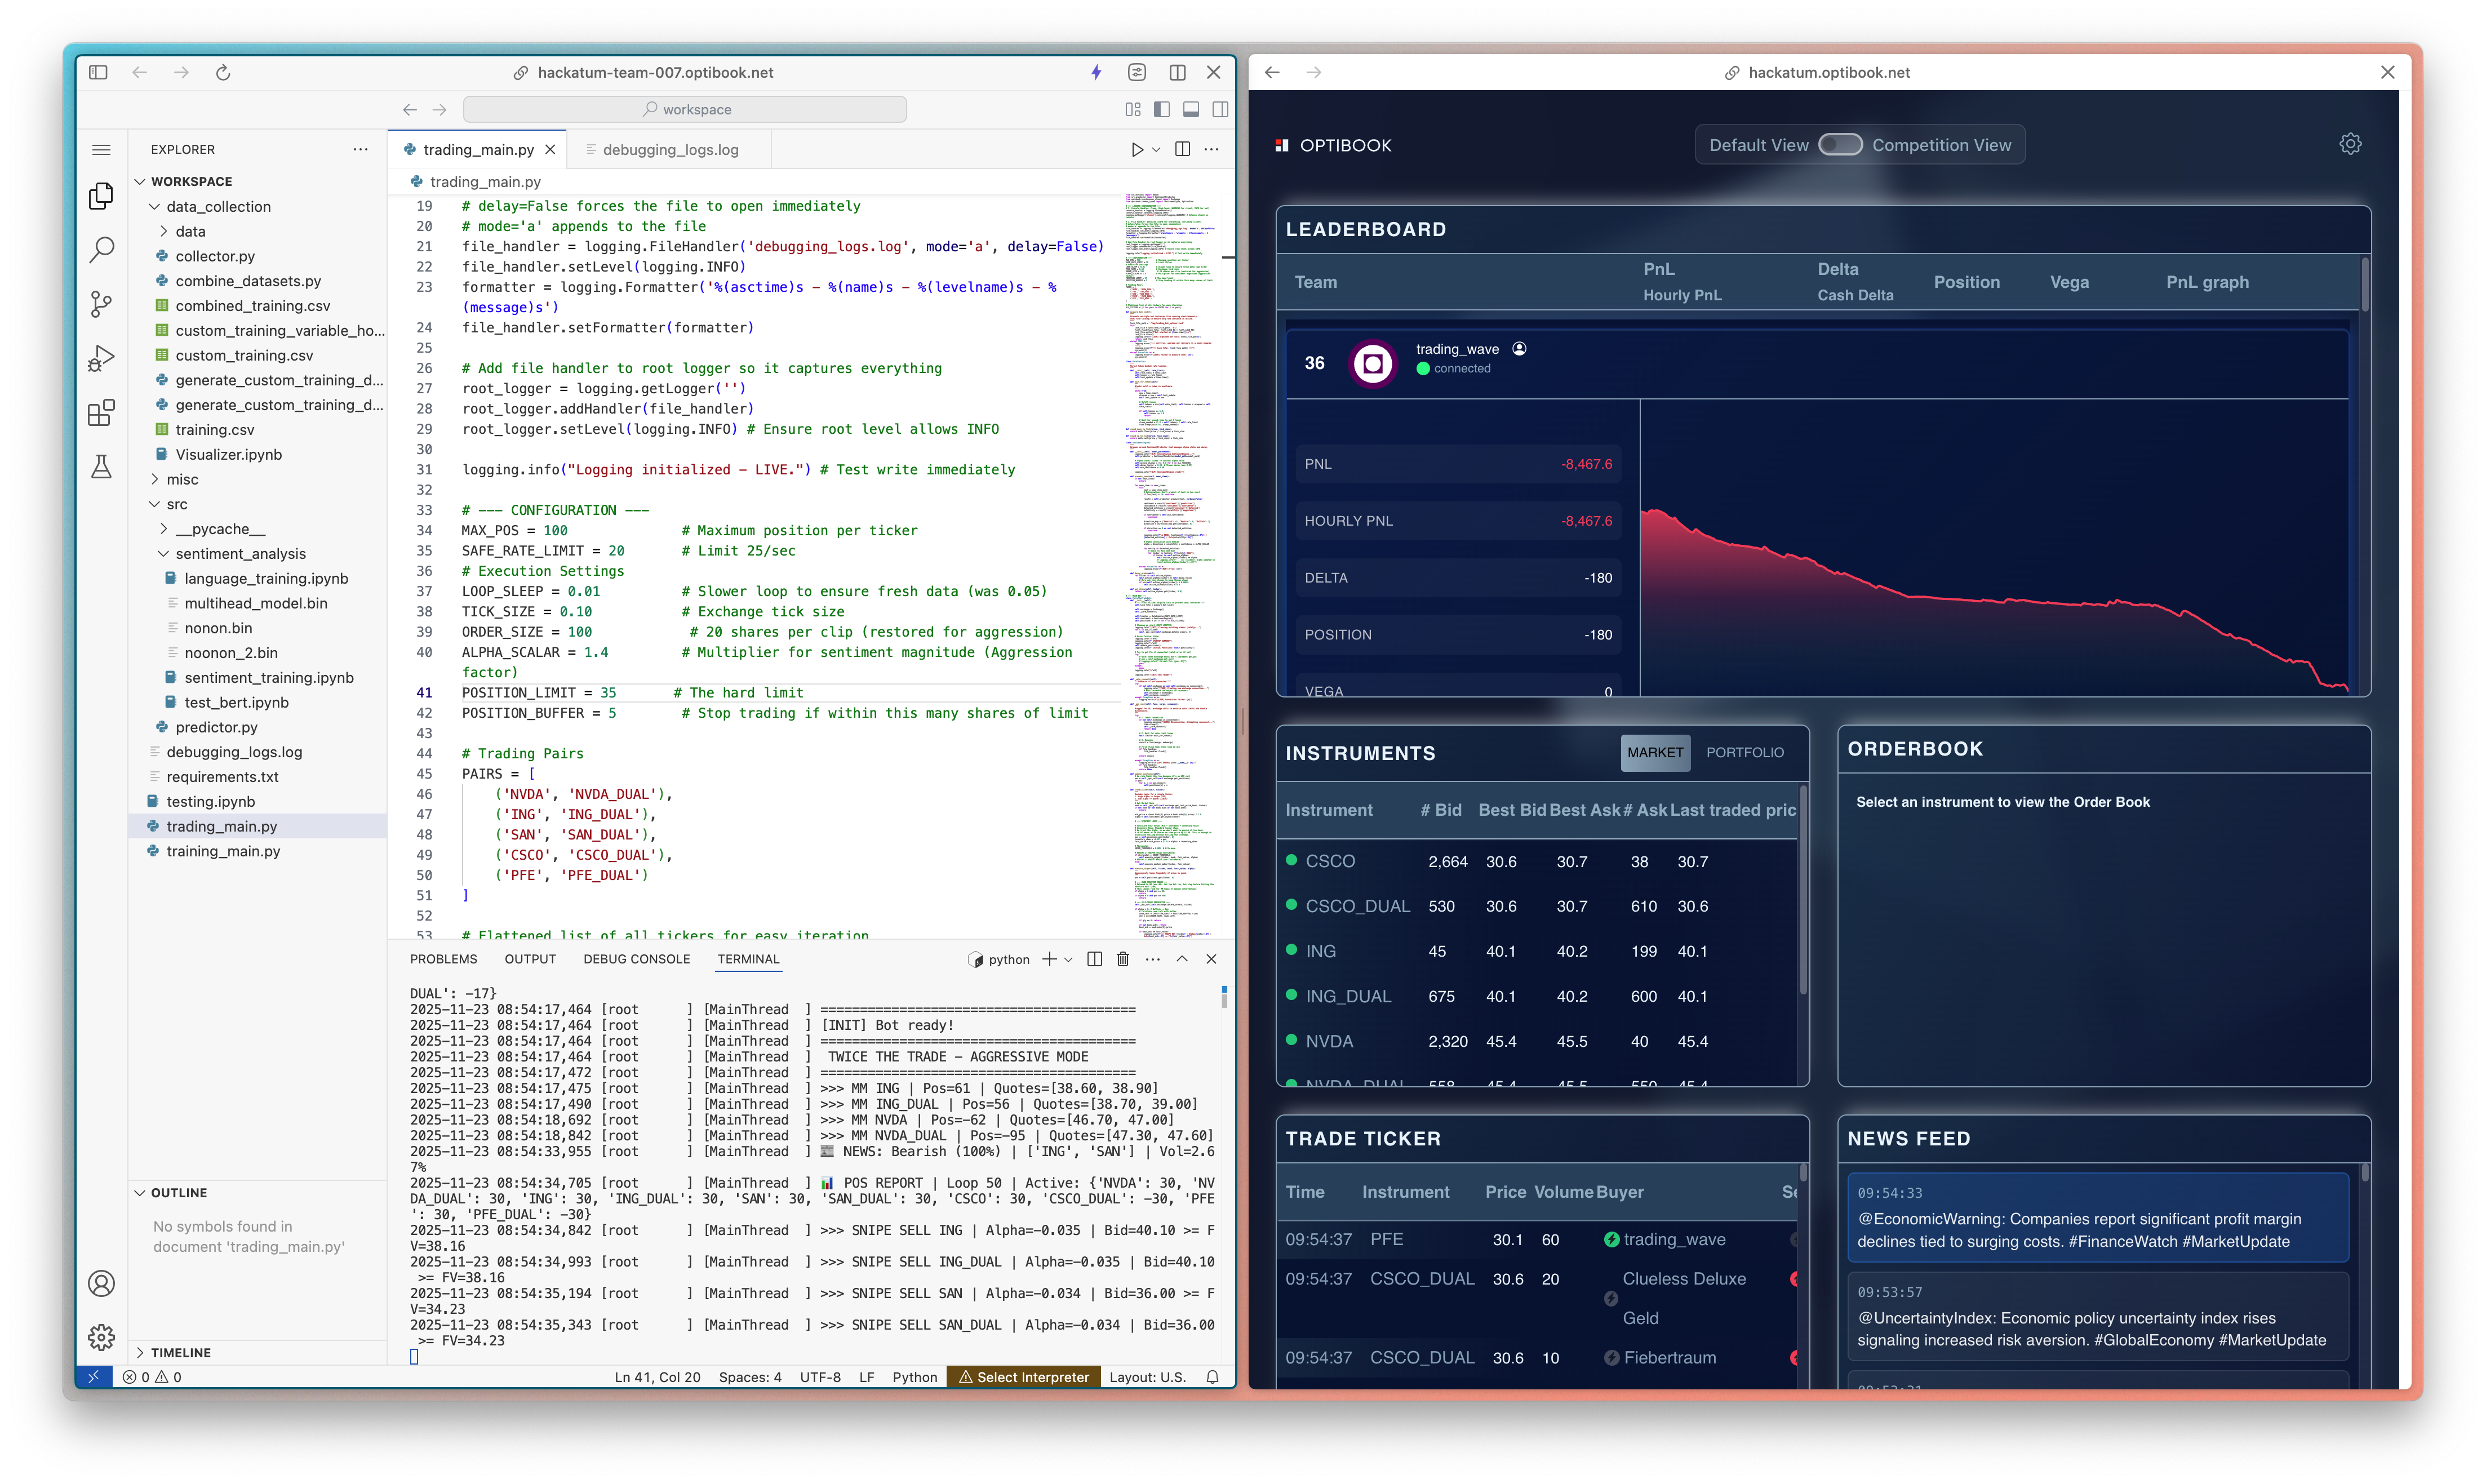Image resolution: width=2486 pixels, height=1484 pixels.
Task: Open the Extensions view
Action: [101, 412]
